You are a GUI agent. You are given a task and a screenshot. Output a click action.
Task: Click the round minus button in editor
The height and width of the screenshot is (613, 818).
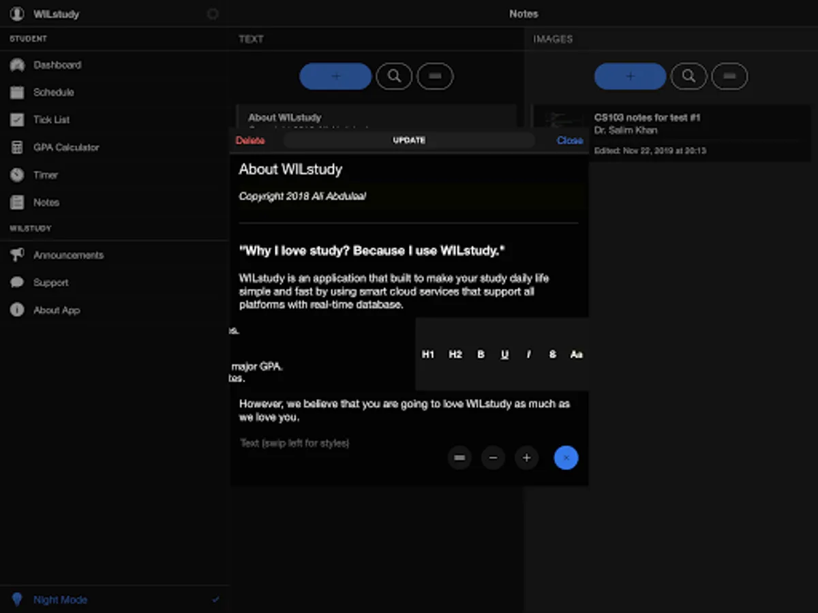pos(493,458)
